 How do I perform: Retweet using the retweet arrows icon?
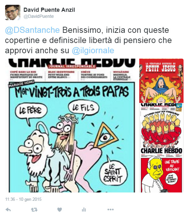[34, 210]
